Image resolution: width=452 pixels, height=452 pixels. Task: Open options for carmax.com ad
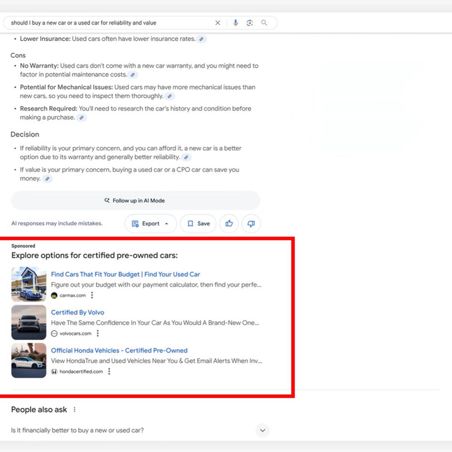point(92,295)
